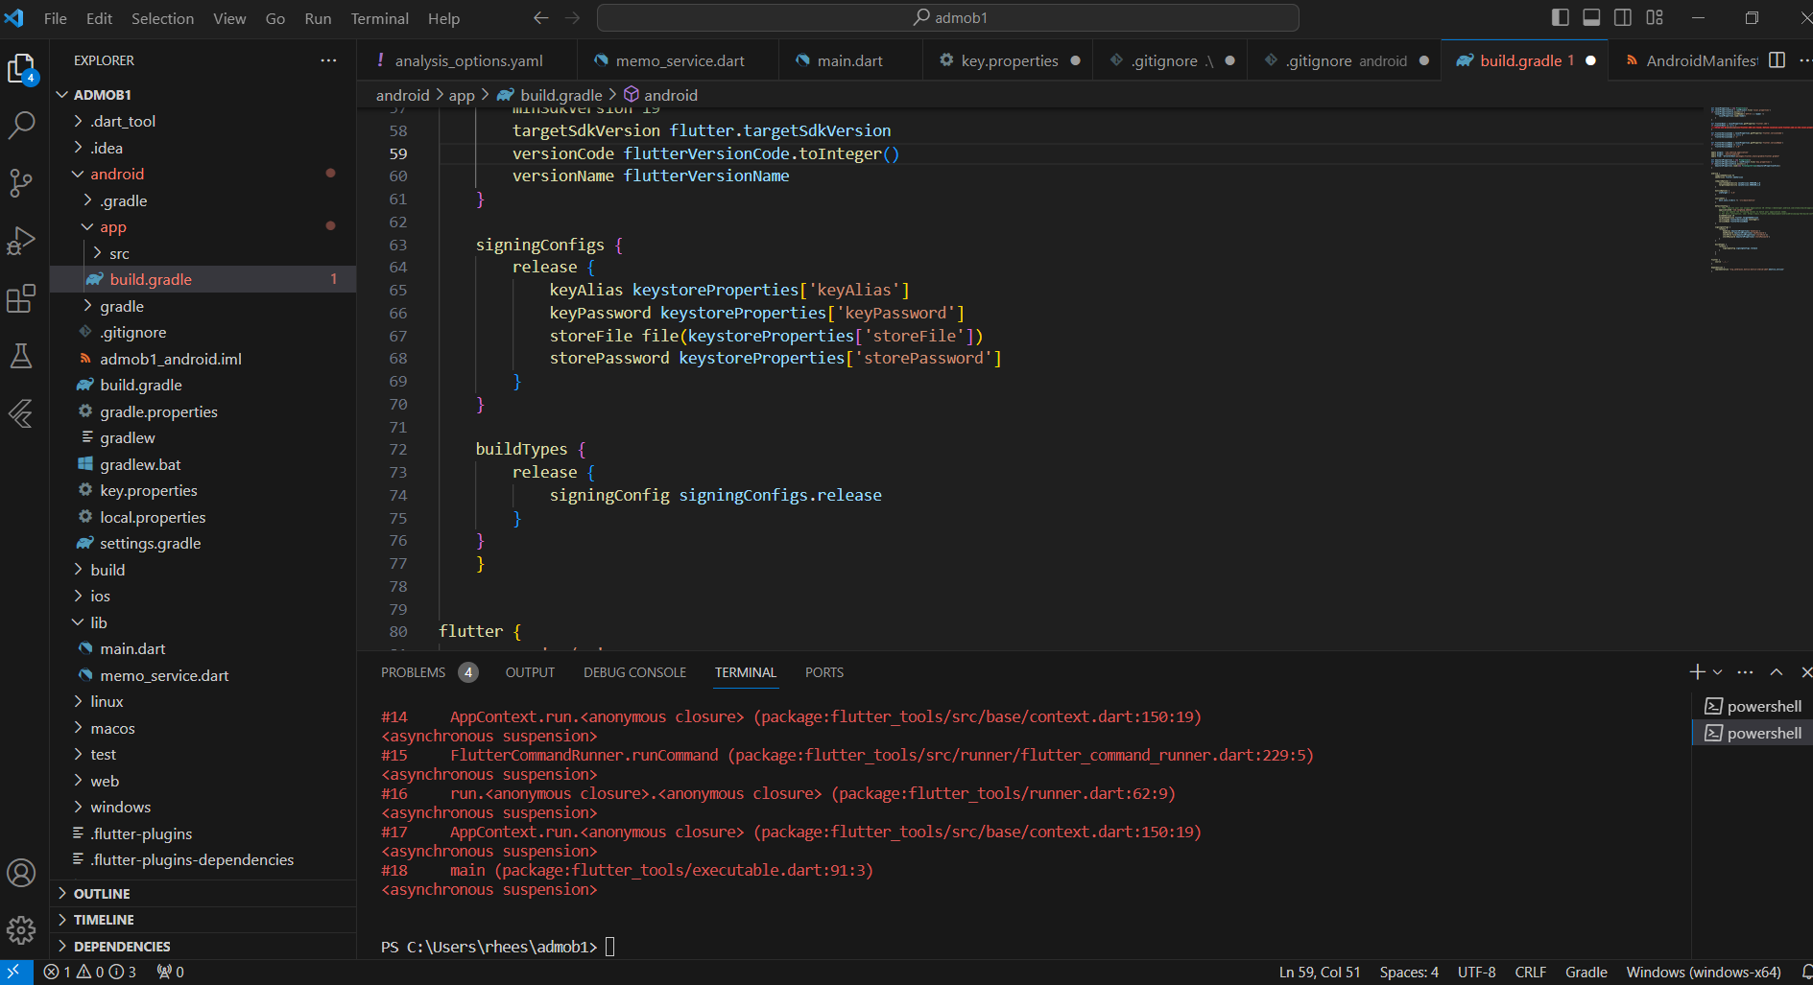Screen dimensions: 1813x985
Task: Open the notifications bell icon
Action: click(x=1806, y=972)
